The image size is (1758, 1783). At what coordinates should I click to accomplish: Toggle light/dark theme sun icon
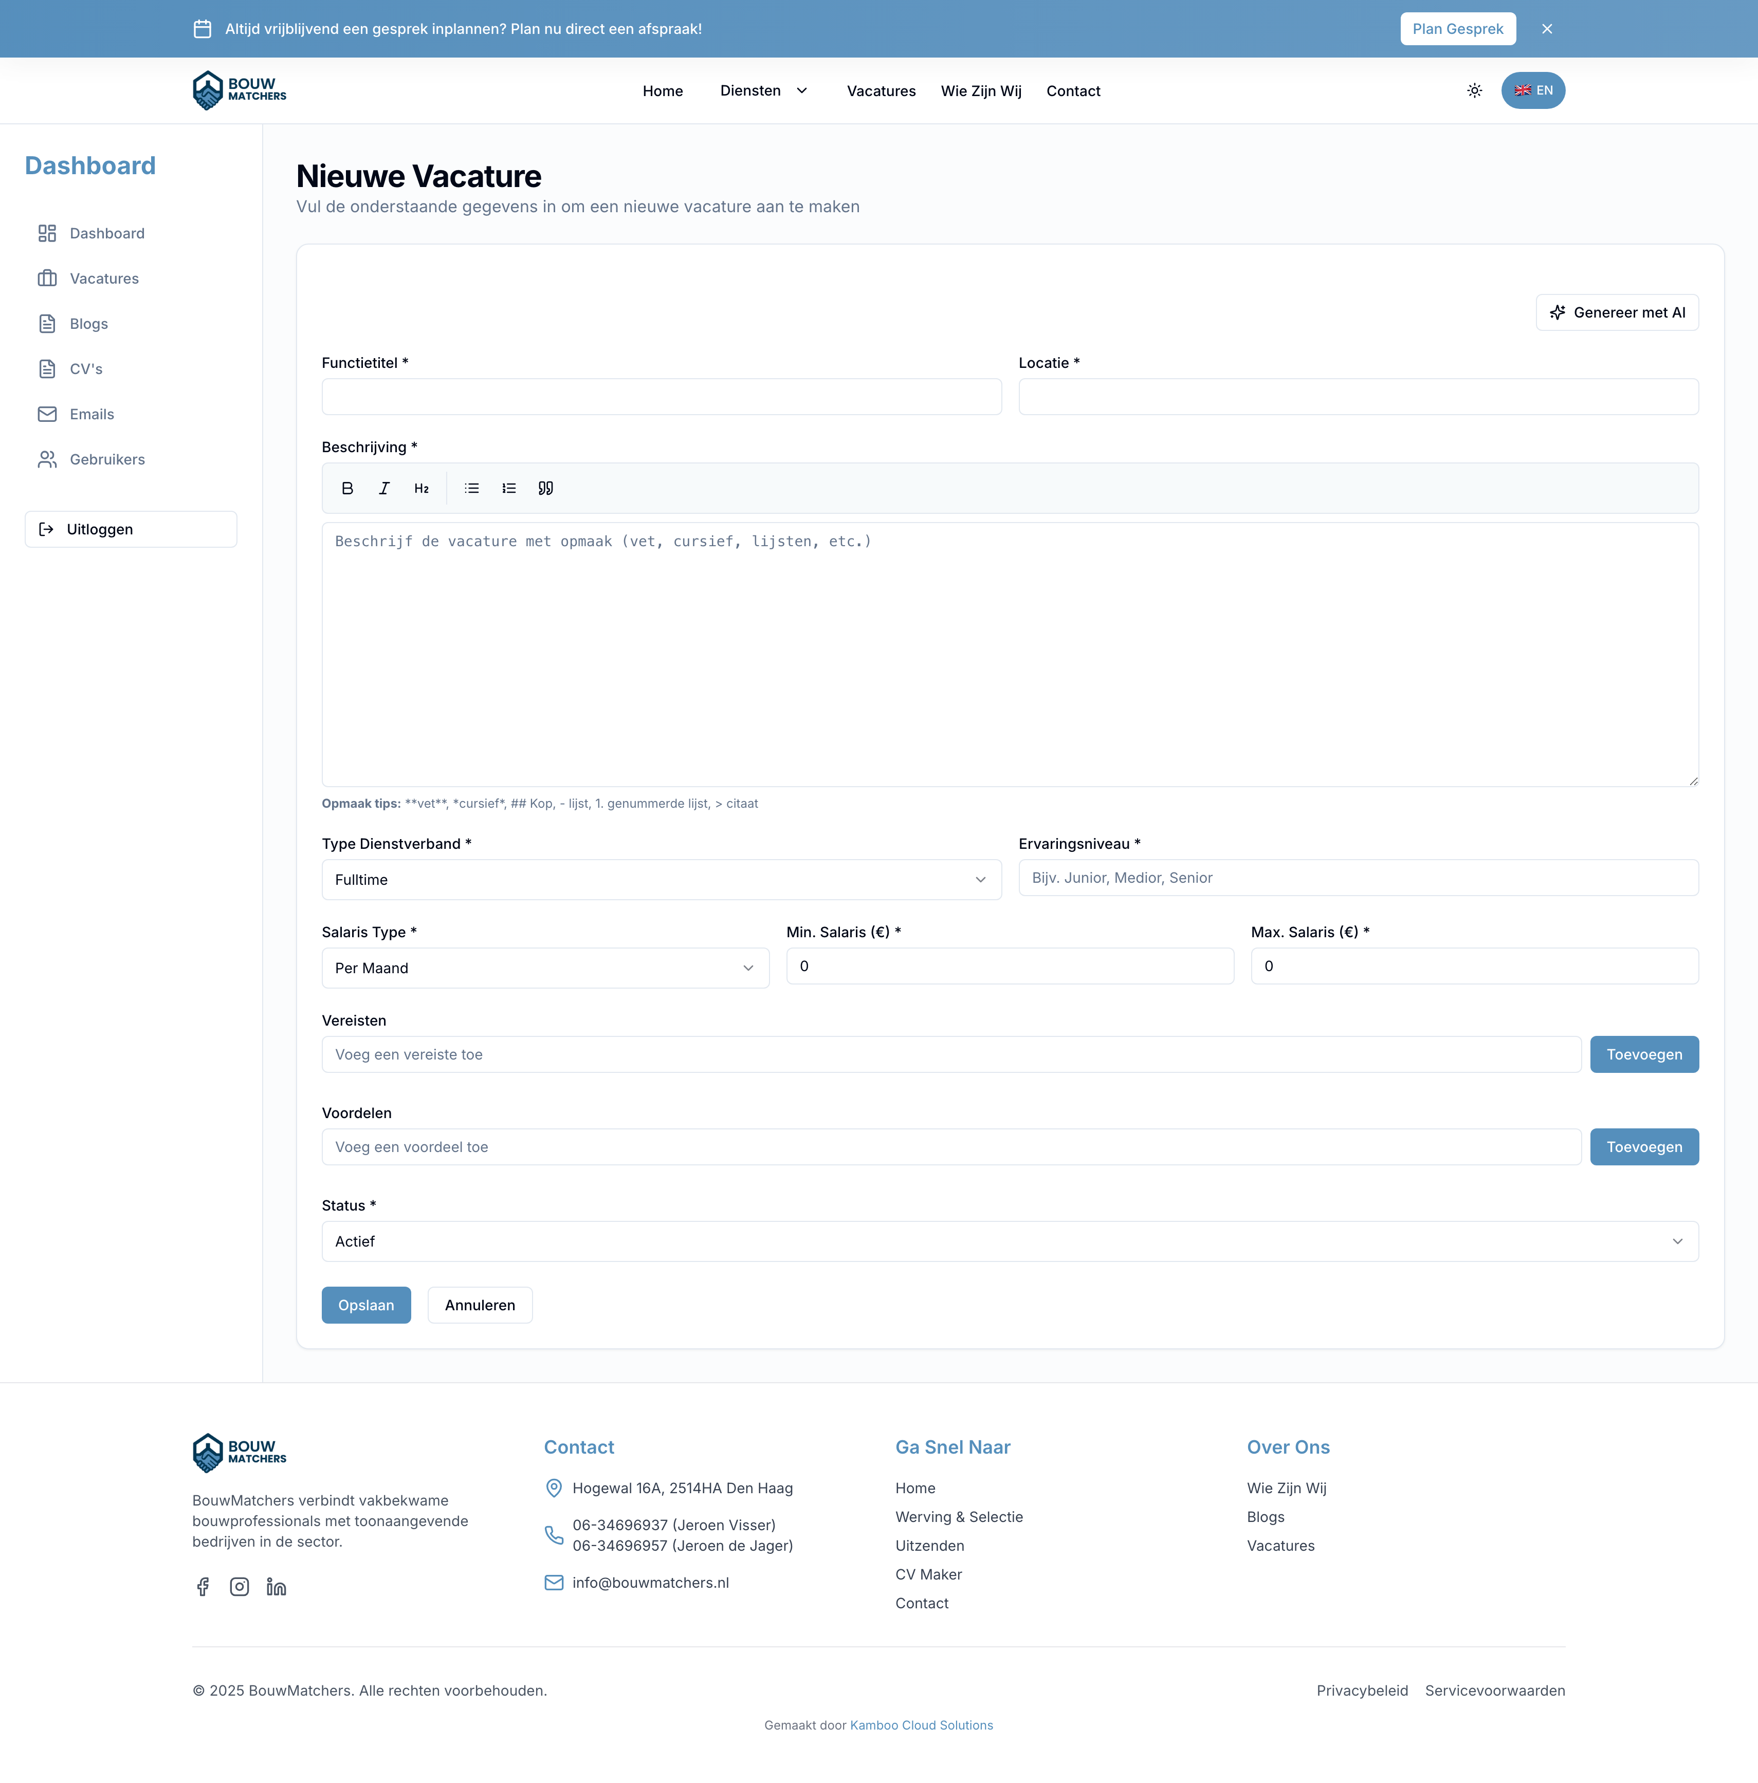tap(1475, 90)
